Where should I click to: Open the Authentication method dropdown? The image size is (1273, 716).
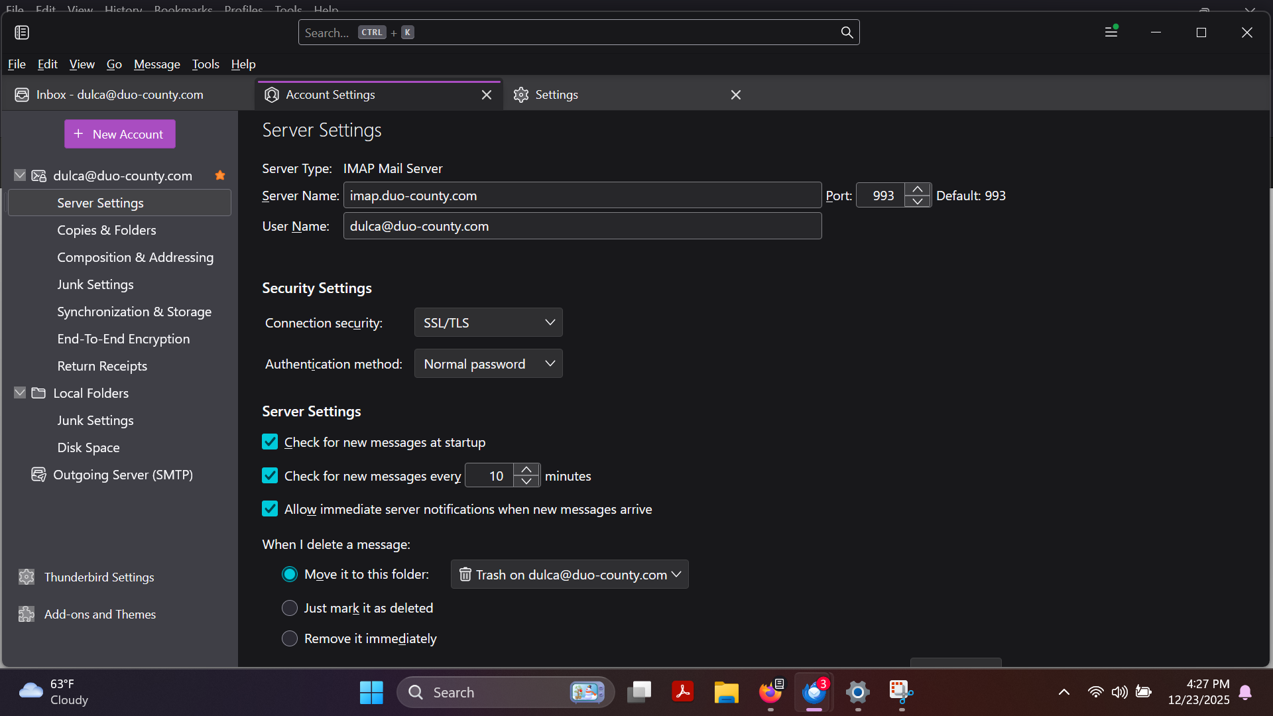488,364
